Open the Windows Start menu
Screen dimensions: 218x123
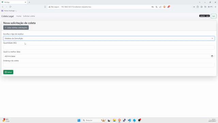click(x=79, y=120)
